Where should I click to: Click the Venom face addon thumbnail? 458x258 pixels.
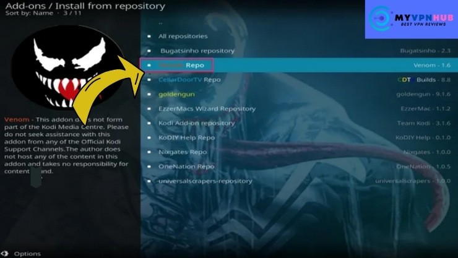[x=67, y=67]
